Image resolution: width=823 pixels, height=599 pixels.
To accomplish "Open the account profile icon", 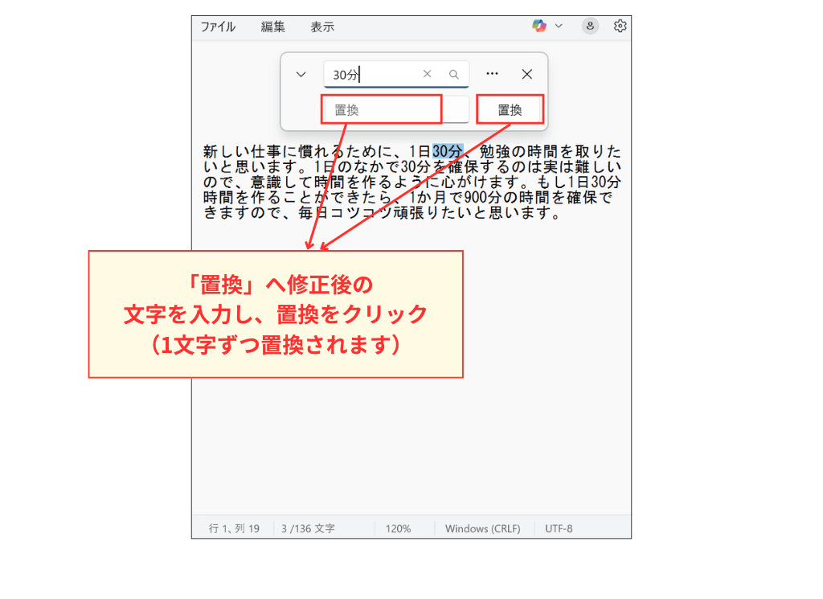I will click(591, 27).
